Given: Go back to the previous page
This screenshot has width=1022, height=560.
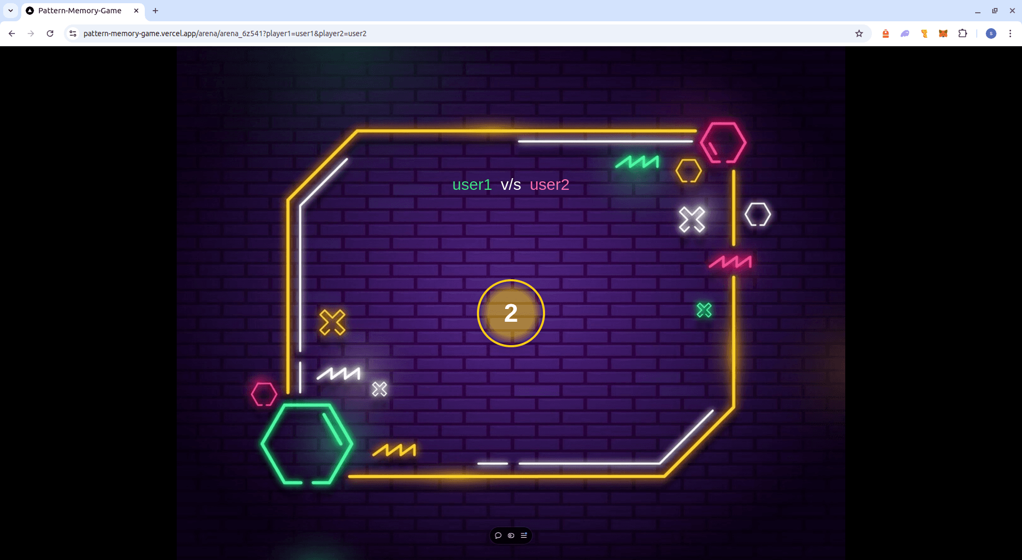Looking at the screenshot, I should pyautogui.click(x=12, y=34).
